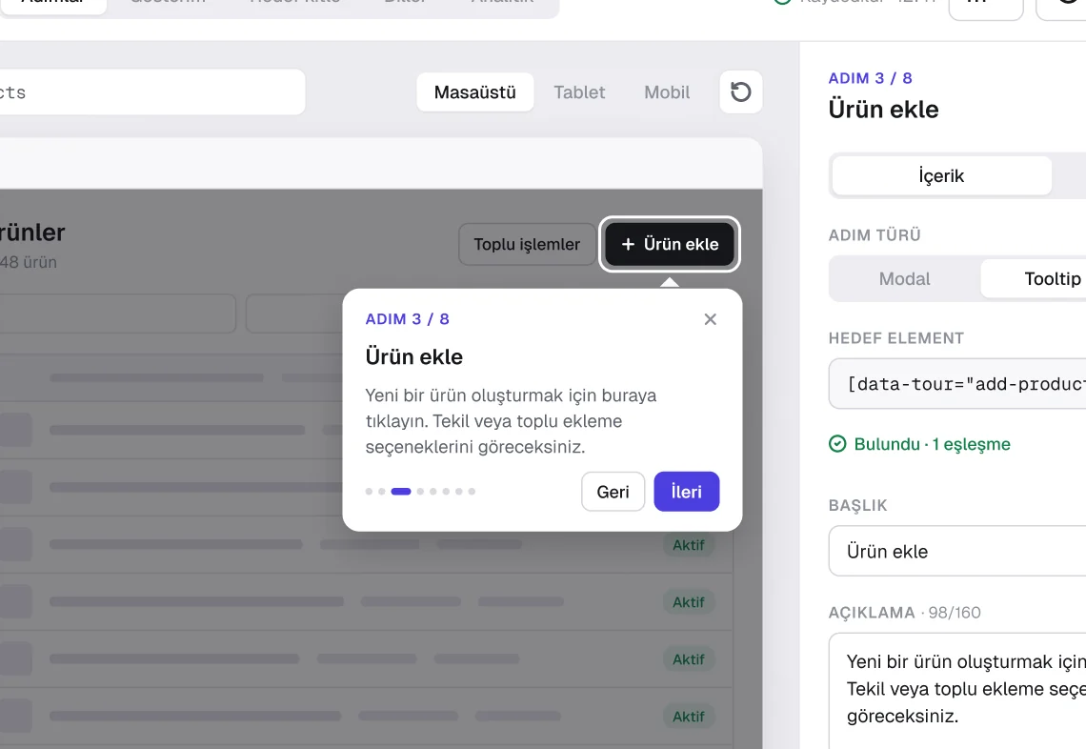This screenshot has height=749, width=1086.
Task: Click the "ADIM TÜRÜ" label
Action: [875, 234]
